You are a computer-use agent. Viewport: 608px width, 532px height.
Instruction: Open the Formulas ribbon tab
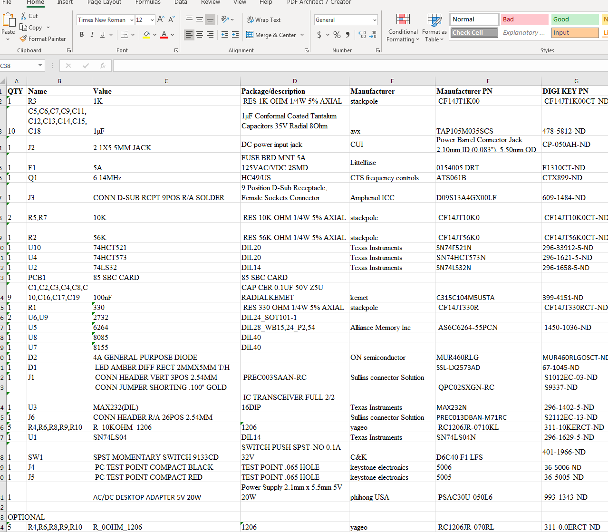click(148, 2)
